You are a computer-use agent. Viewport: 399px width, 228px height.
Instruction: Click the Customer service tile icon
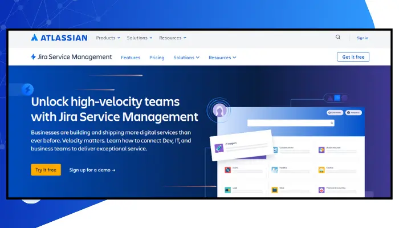tap(275, 150)
